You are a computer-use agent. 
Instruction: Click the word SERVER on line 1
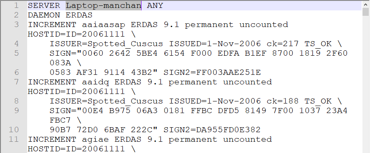[44, 6]
